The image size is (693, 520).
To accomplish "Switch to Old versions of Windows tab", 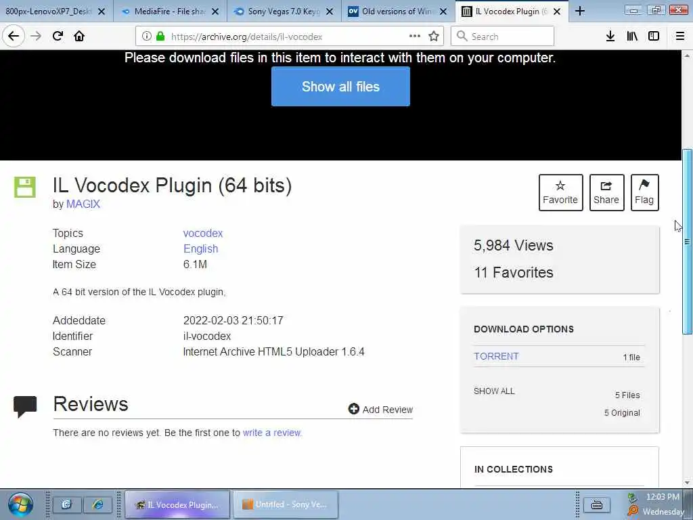I will [x=398, y=12].
